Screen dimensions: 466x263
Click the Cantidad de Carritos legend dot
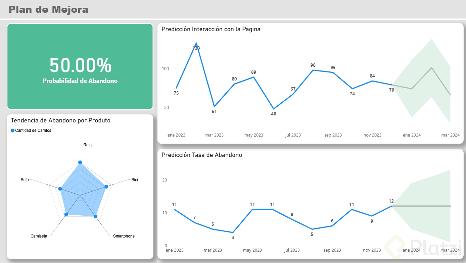pos(13,130)
